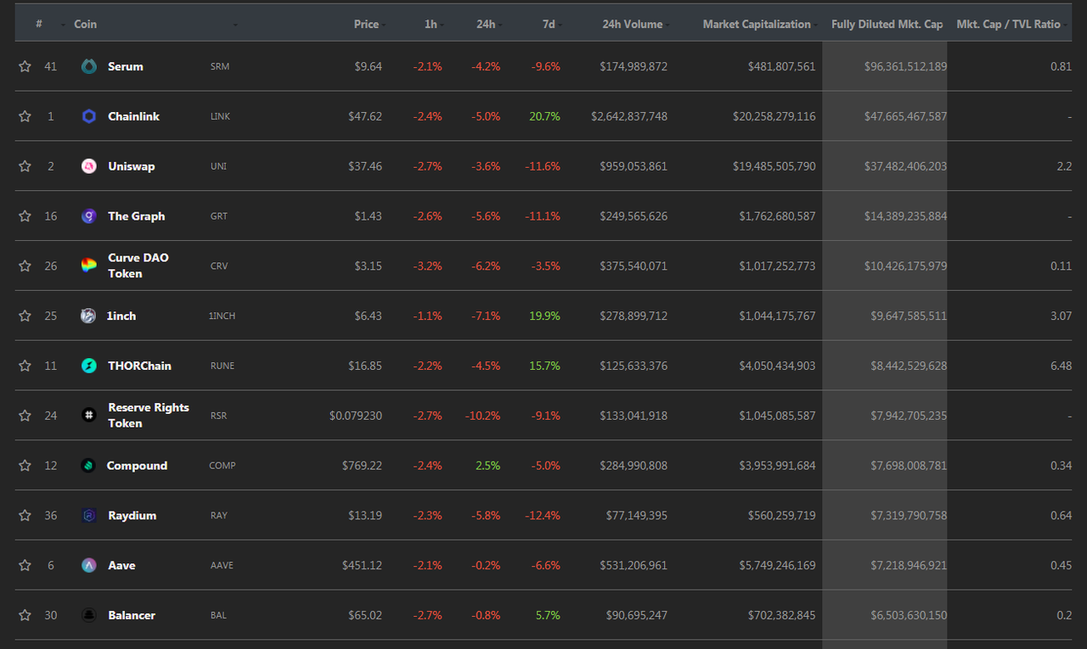Open the Uniswap coin page

point(132,166)
